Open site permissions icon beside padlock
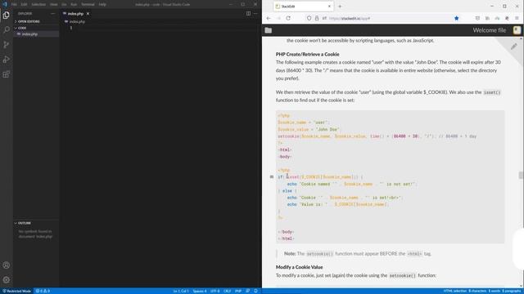 [324, 18]
